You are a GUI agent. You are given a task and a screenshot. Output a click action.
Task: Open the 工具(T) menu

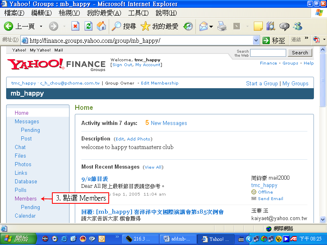138,13
